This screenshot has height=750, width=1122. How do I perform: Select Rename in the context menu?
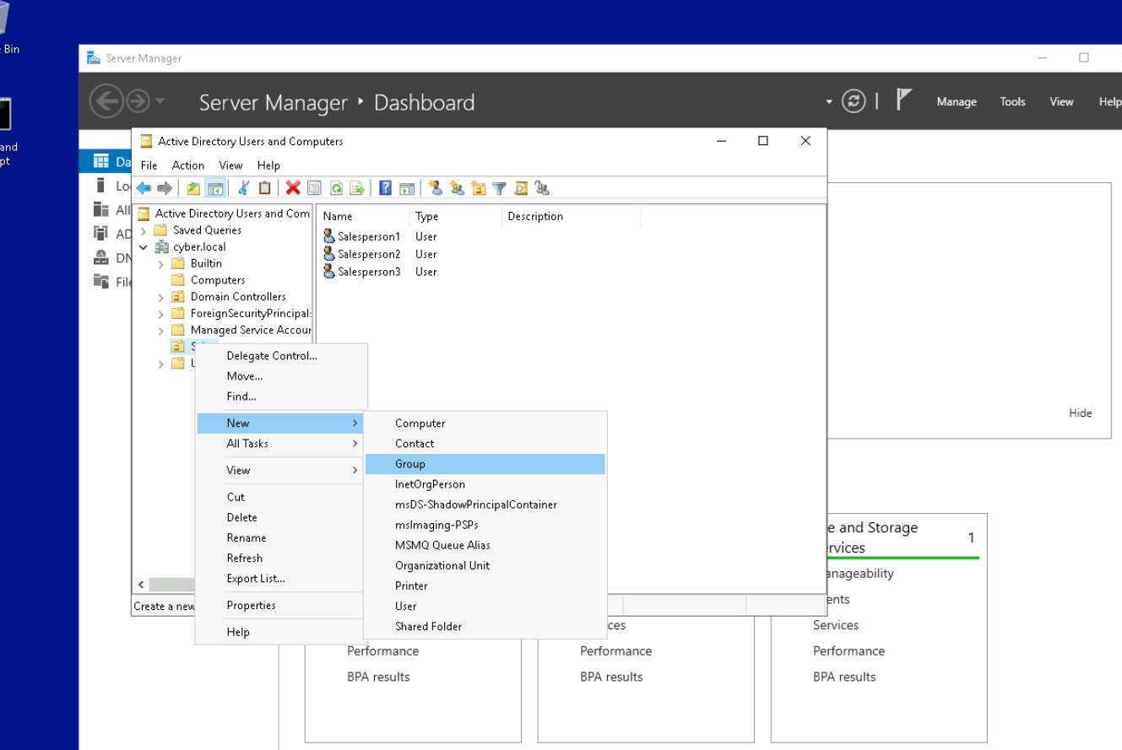281,538
